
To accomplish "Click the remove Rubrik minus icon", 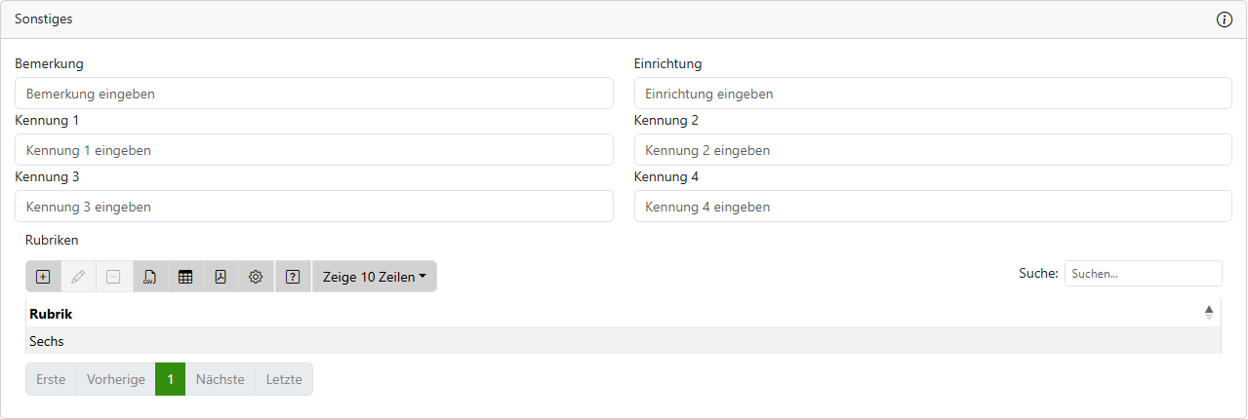I will click(113, 277).
